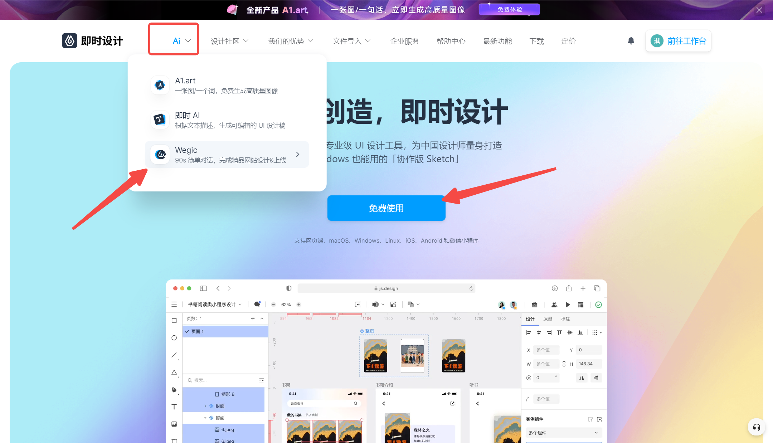The width and height of the screenshot is (773, 443).
Task: Select the image tool
Action: click(x=174, y=424)
